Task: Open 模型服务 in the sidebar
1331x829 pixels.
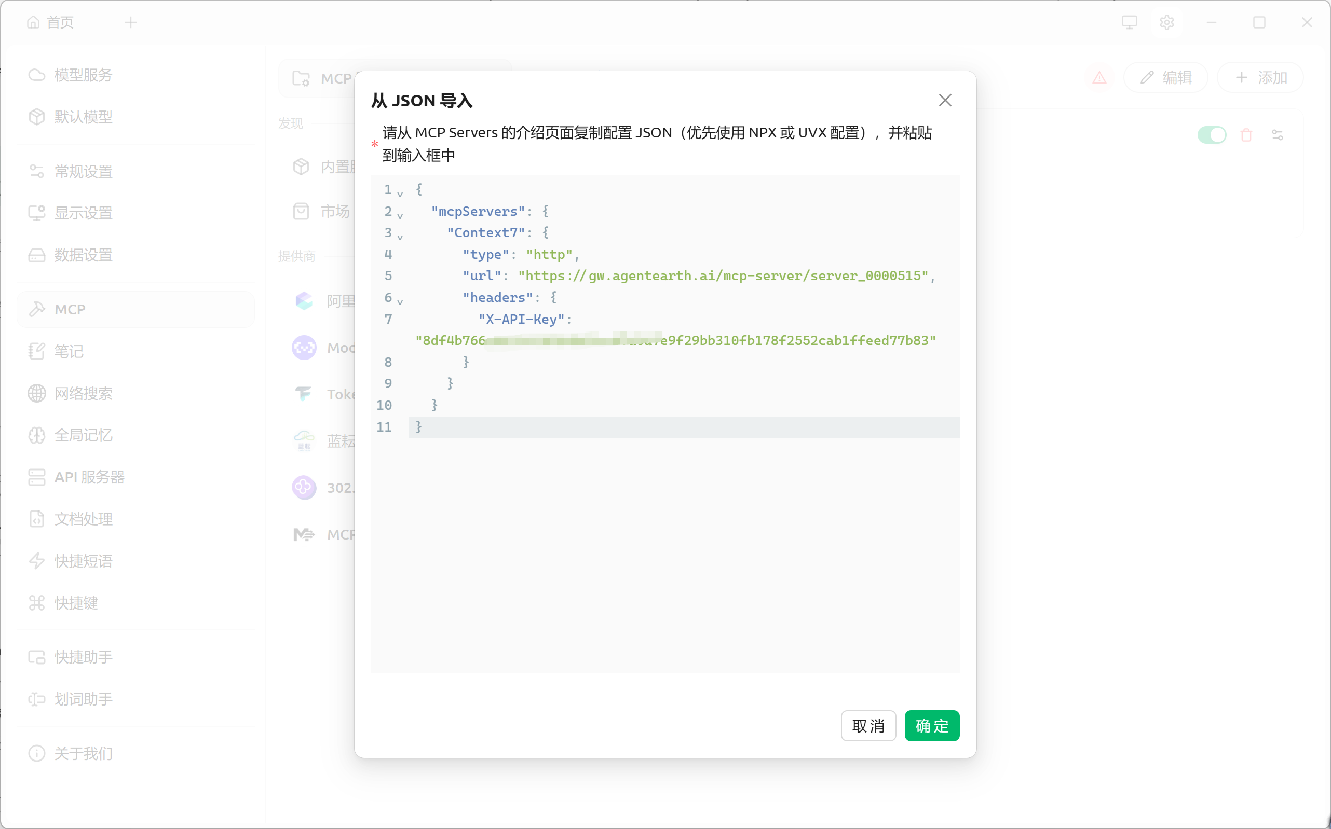Action: click(83, 75)
